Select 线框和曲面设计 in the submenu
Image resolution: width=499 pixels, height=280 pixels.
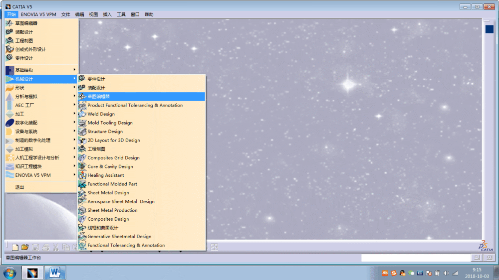click(142, 228)
